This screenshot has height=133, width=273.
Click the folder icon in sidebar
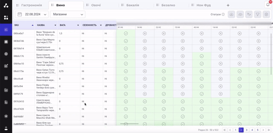[6, 90]
